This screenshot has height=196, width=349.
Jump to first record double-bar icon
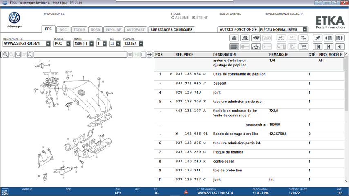[x=318, y=47]
